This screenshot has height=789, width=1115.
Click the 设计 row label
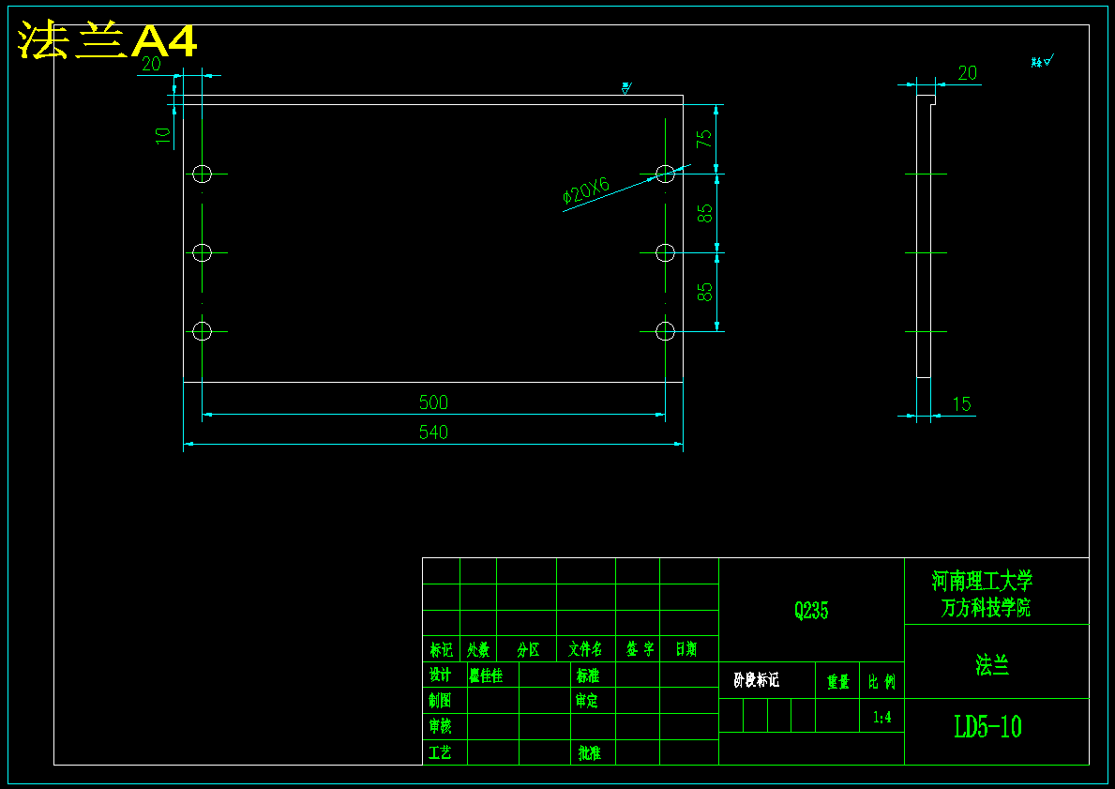click(x=440, y=675)
